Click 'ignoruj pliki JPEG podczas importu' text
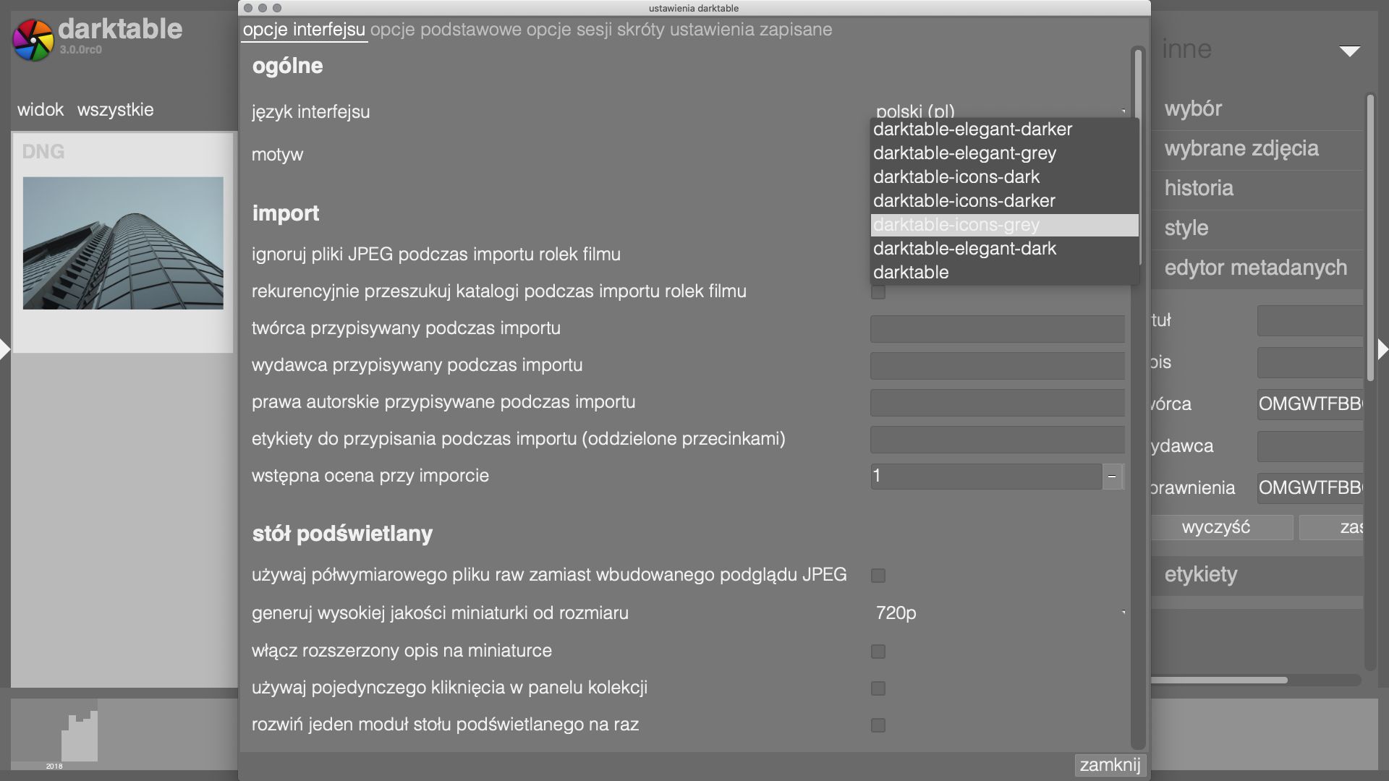 [x=436, y=255]
